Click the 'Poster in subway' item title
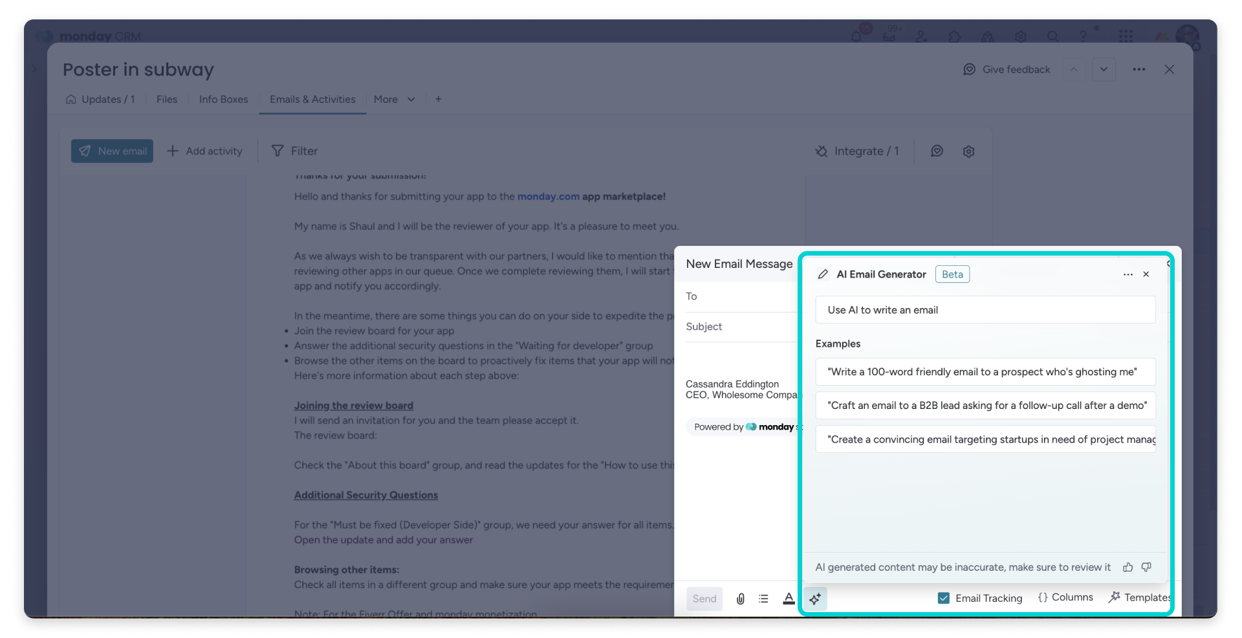 [138, 69]
